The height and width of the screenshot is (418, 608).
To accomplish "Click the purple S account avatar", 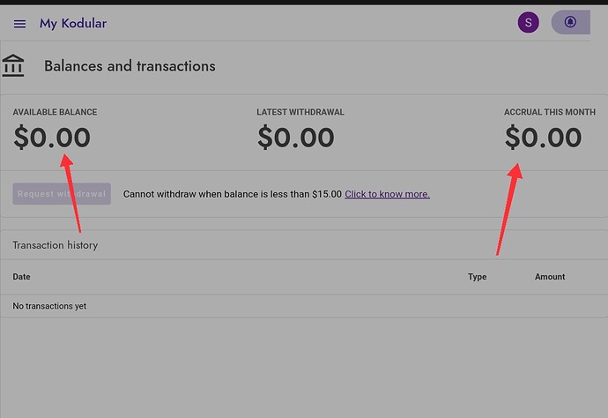I will [528, 23].
